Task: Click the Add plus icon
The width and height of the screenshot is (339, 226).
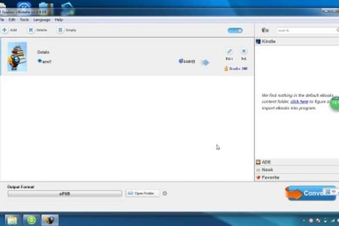Action: 5,30
